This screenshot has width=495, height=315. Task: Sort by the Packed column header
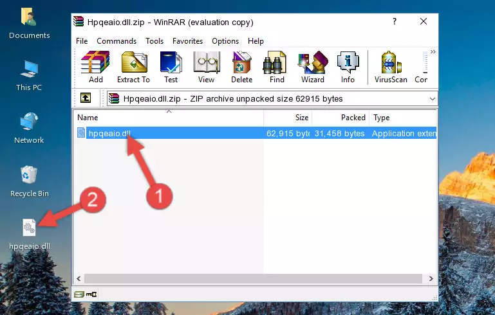[341, 118]
